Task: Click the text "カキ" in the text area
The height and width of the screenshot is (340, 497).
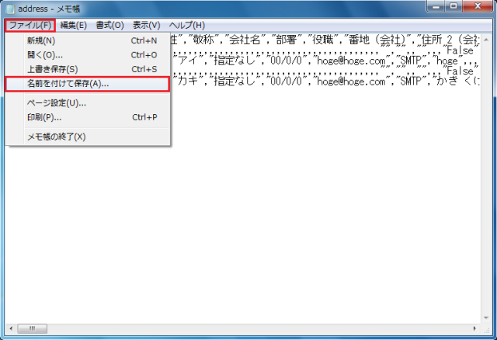Action: coord(188,81)
